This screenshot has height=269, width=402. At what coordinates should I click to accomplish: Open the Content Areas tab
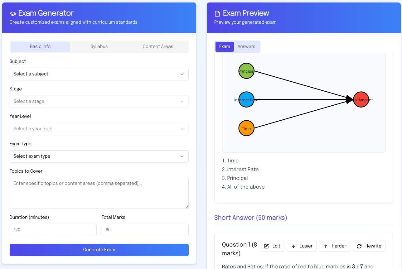point(158,46)
